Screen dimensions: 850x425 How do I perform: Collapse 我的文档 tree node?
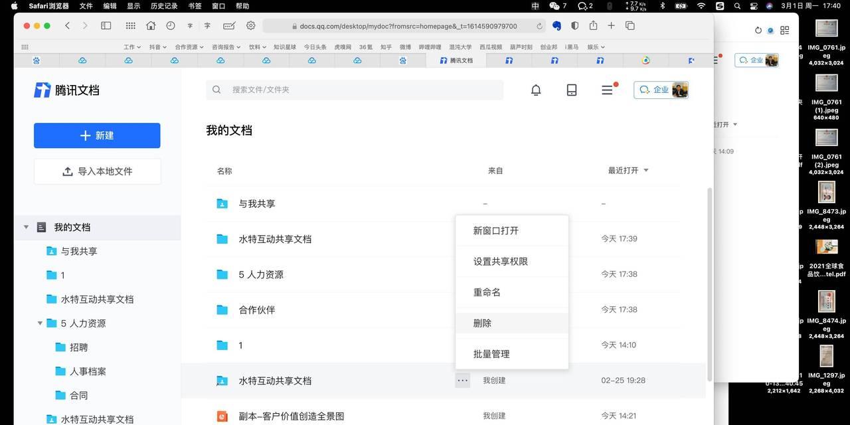pos(27,227)
